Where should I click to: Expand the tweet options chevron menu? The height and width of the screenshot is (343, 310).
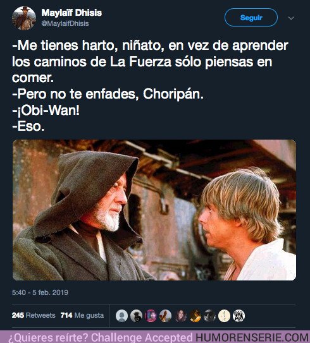(x=291, y=18)
